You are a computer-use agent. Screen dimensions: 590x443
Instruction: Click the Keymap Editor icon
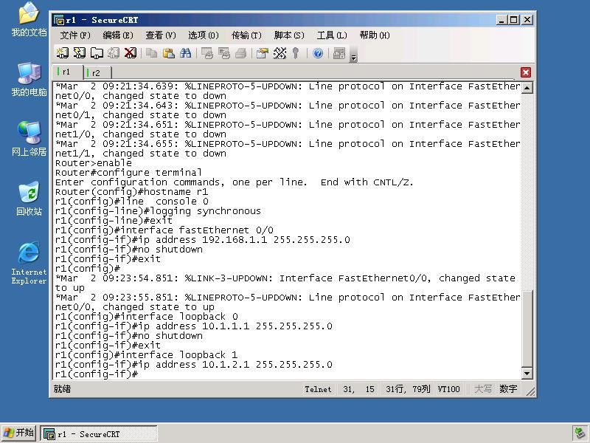click(280, 53)
